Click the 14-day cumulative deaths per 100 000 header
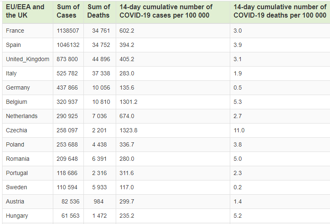Image resolution: width=330 pixels, height=224 pixels. [x=280, y=11]
